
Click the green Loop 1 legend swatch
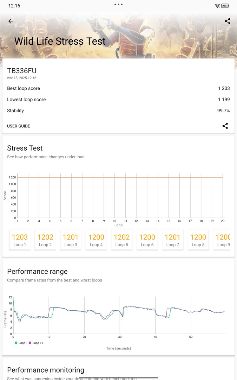(16, 343)
